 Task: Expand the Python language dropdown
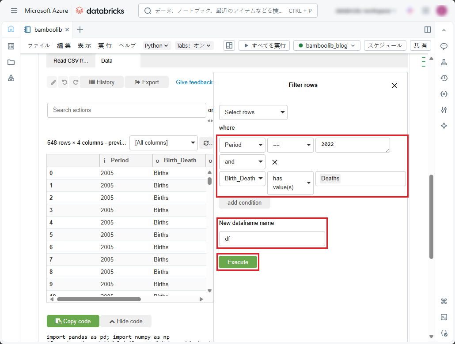157,45
